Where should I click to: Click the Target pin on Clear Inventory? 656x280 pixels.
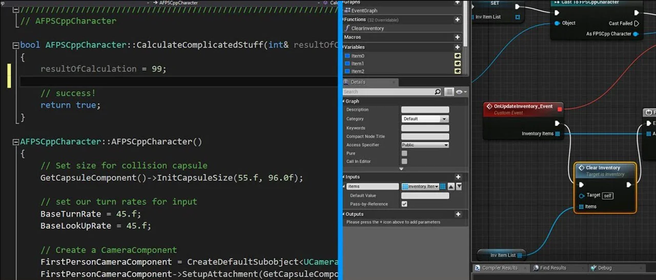[x=581, y=195]
